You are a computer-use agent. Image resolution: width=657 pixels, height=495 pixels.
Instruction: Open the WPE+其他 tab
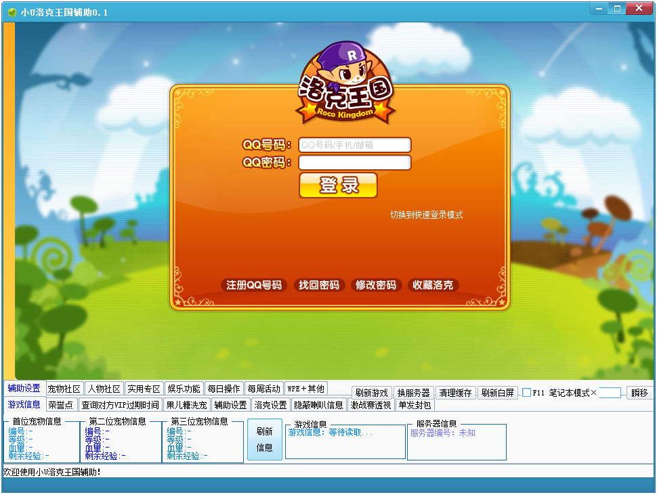[306, 389]
